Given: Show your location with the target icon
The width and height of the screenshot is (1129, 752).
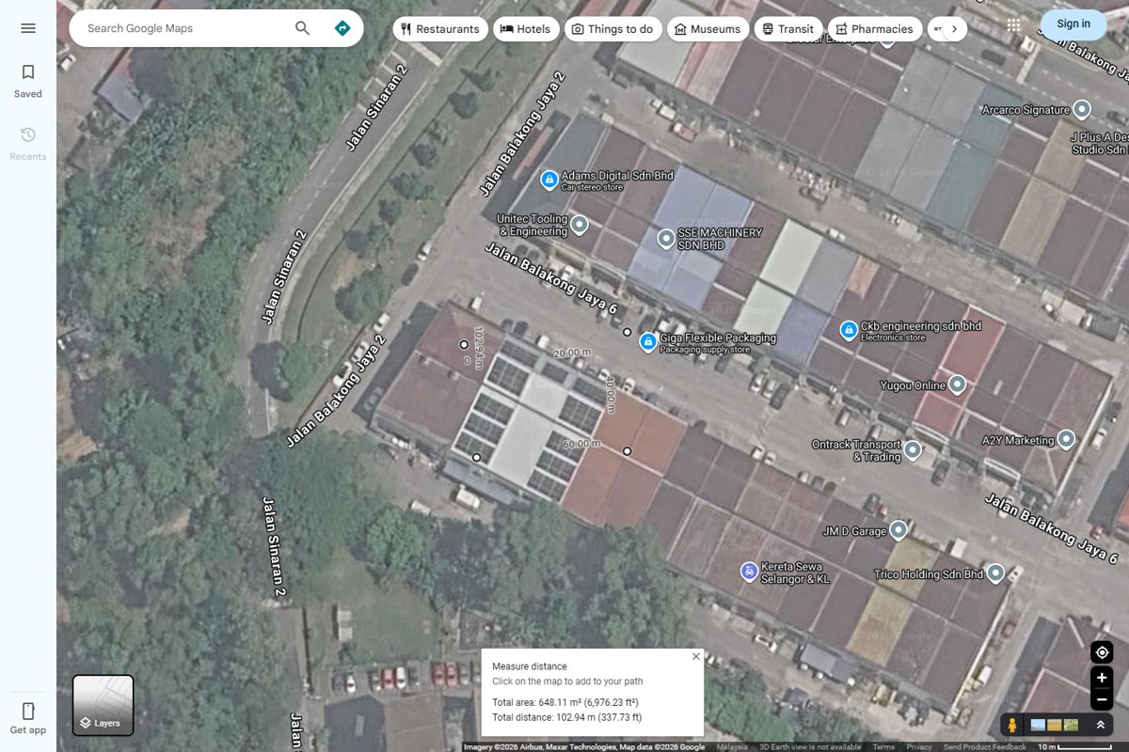Looking at the screenshot, I should coord(1102,652).
